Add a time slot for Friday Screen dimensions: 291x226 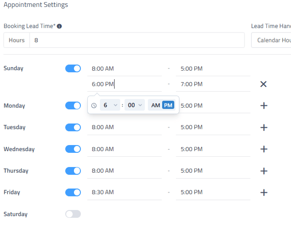(263, 192)
